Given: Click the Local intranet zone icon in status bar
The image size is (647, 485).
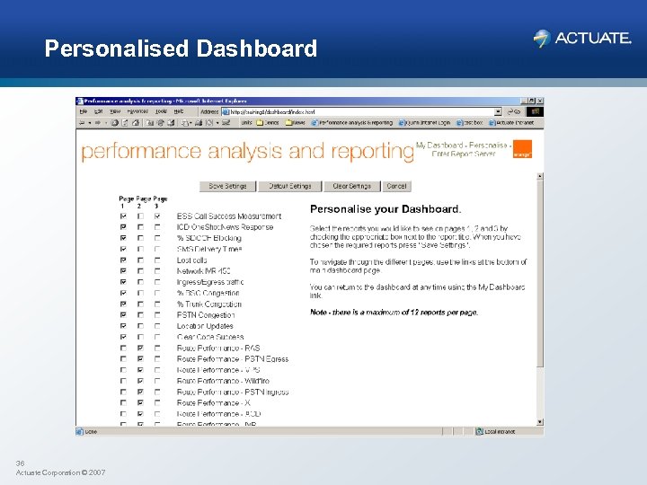Looking at the screenshot, I should 480,431.
